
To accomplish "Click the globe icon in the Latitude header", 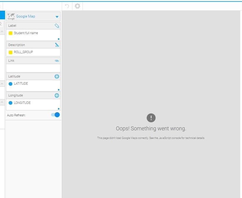I will pyautogui.click(x=57, y=76).
